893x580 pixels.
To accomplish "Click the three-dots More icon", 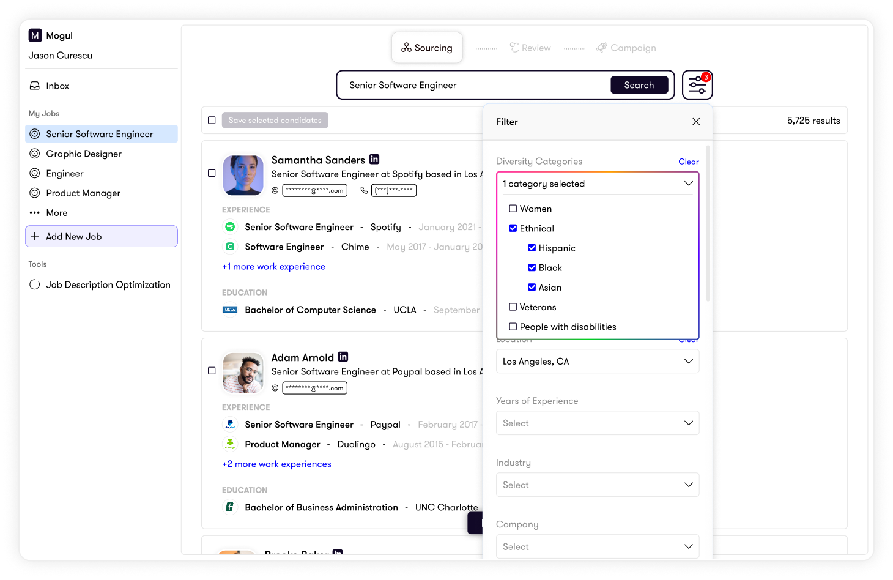I will click(x=35, y=212).
